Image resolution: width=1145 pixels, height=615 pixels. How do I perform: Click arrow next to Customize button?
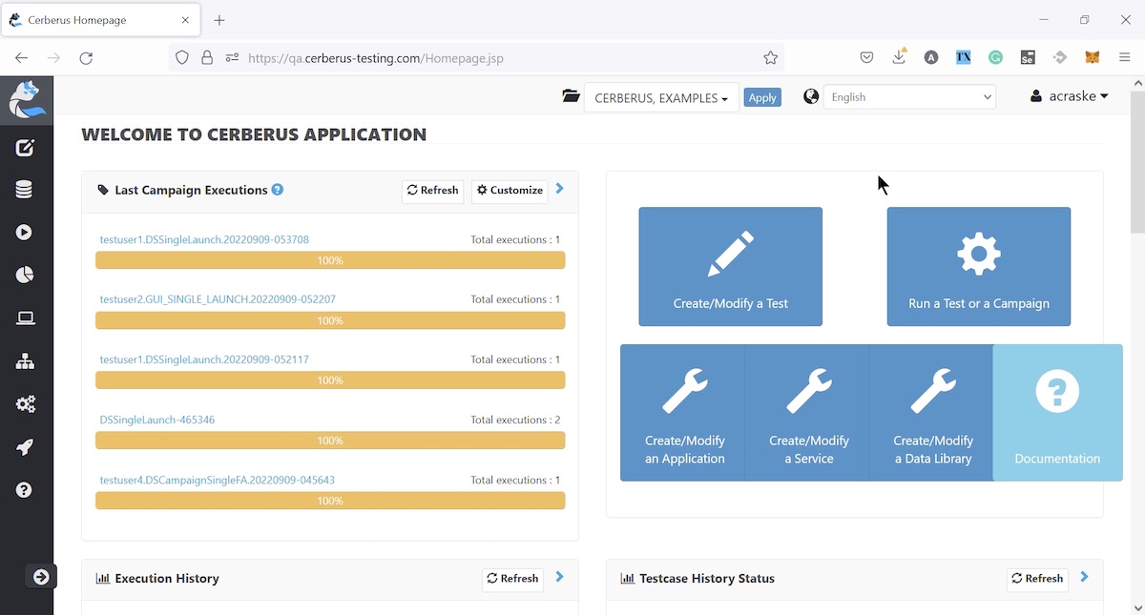click(x=560, y=189)
